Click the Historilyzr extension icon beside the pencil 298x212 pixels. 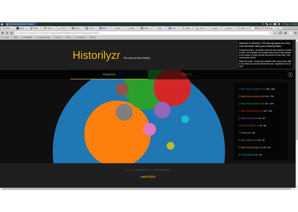point(290,33)
